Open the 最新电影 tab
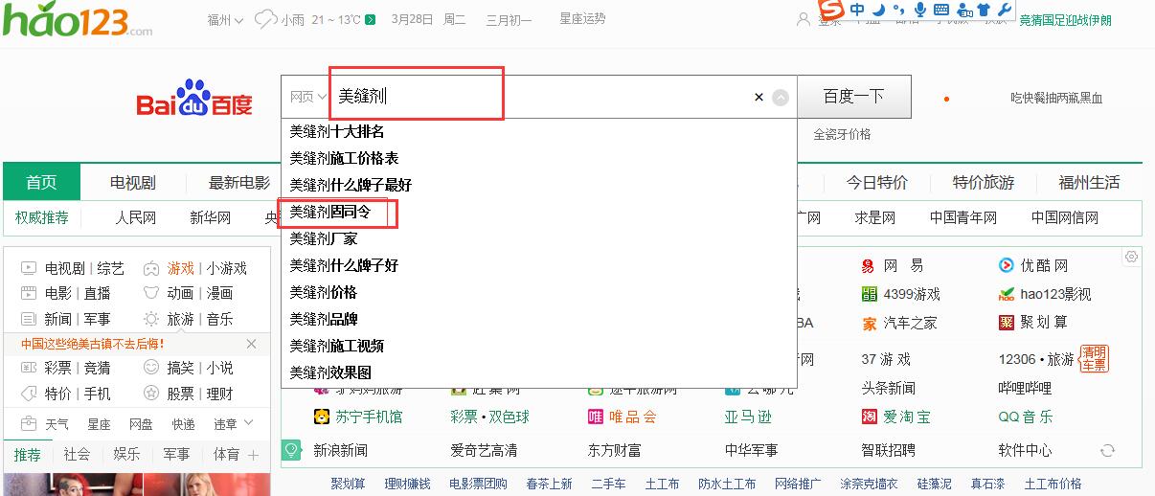 [239, 182]
